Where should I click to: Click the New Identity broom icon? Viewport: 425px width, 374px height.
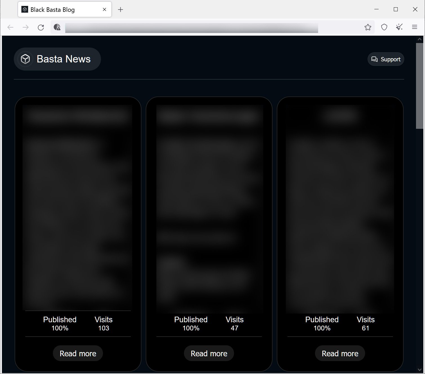[399, 27]
